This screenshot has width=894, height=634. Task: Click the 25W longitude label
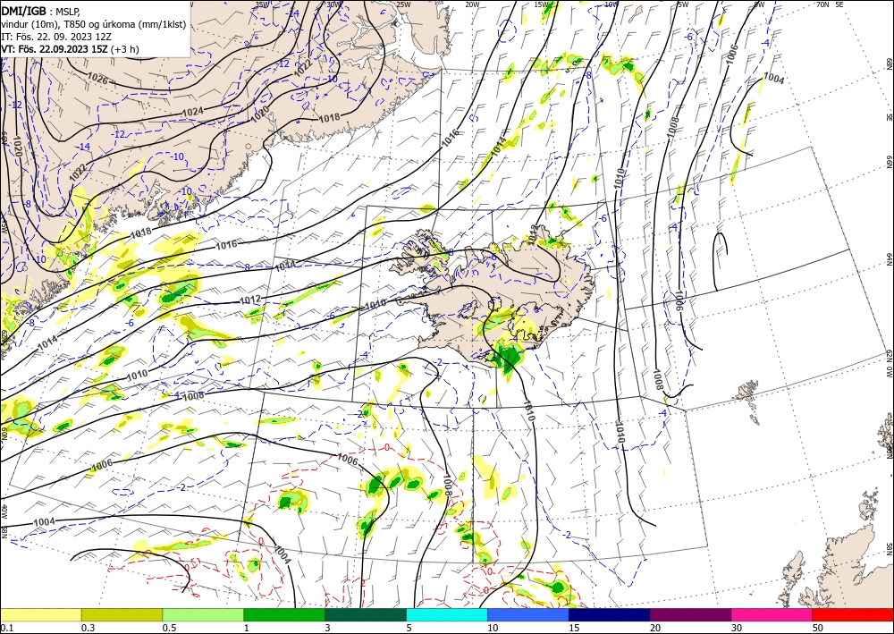[403, 4]
